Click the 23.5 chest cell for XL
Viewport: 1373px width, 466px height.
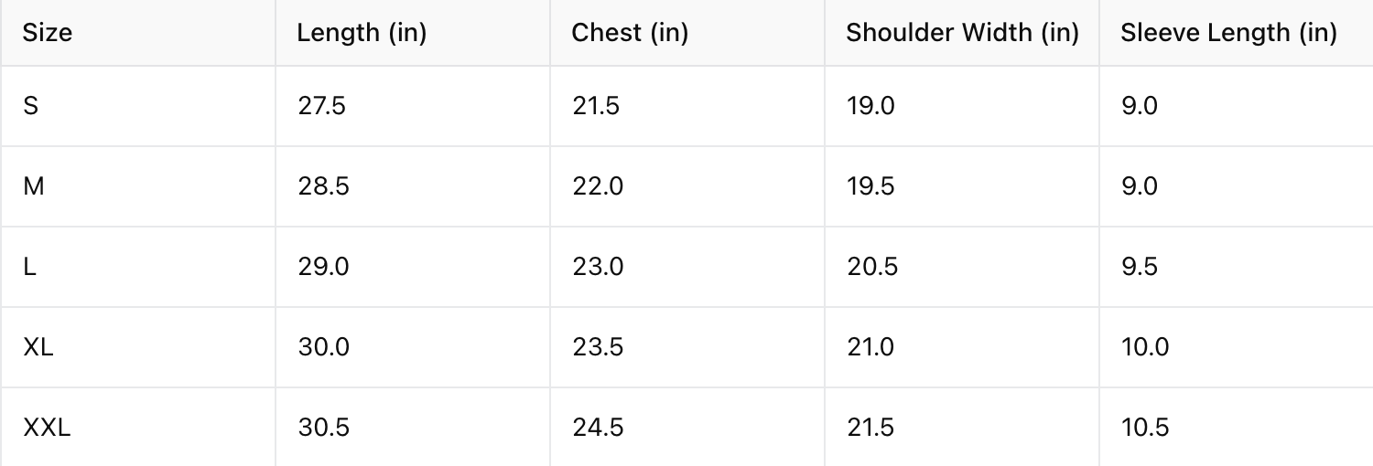[x=598, y=347]
